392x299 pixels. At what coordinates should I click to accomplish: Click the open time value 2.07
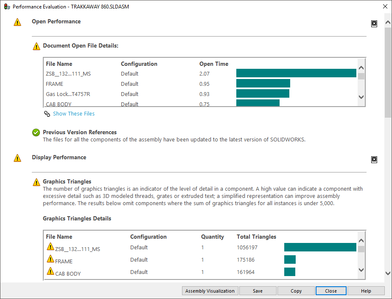point(204,74)
